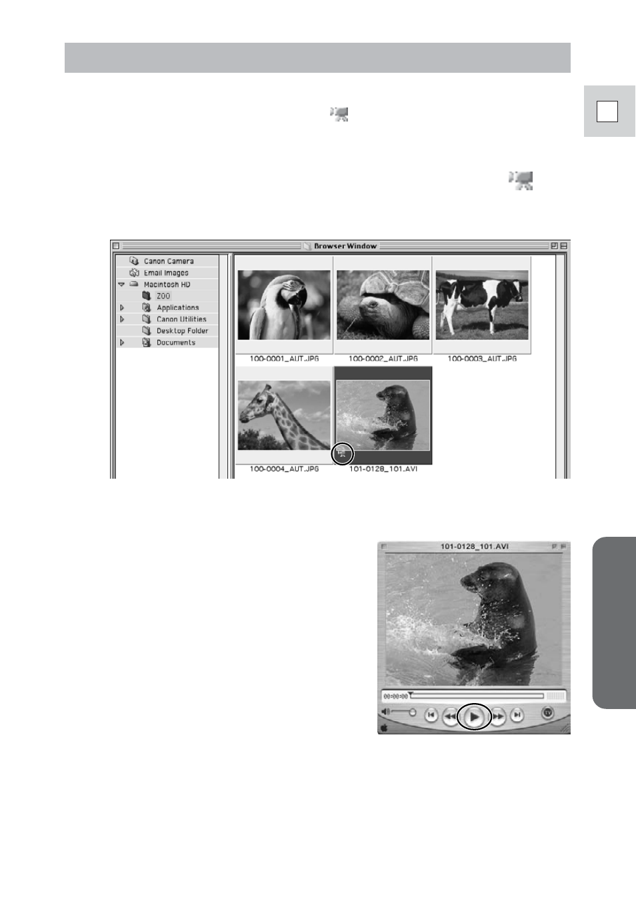
Task: Click the thumbnail pane vertical scrollbar
Action: 560,366
